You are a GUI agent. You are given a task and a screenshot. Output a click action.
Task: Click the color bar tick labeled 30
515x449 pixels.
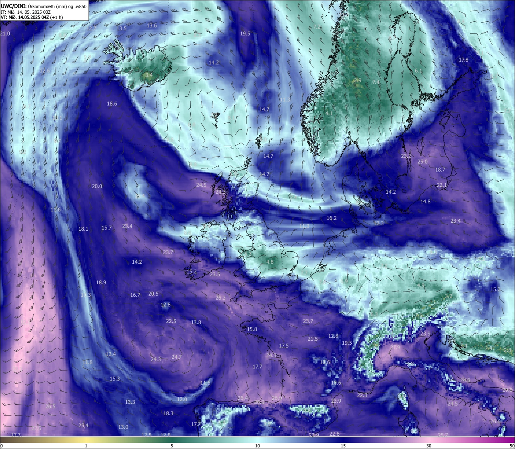click(x=429, y=446)
